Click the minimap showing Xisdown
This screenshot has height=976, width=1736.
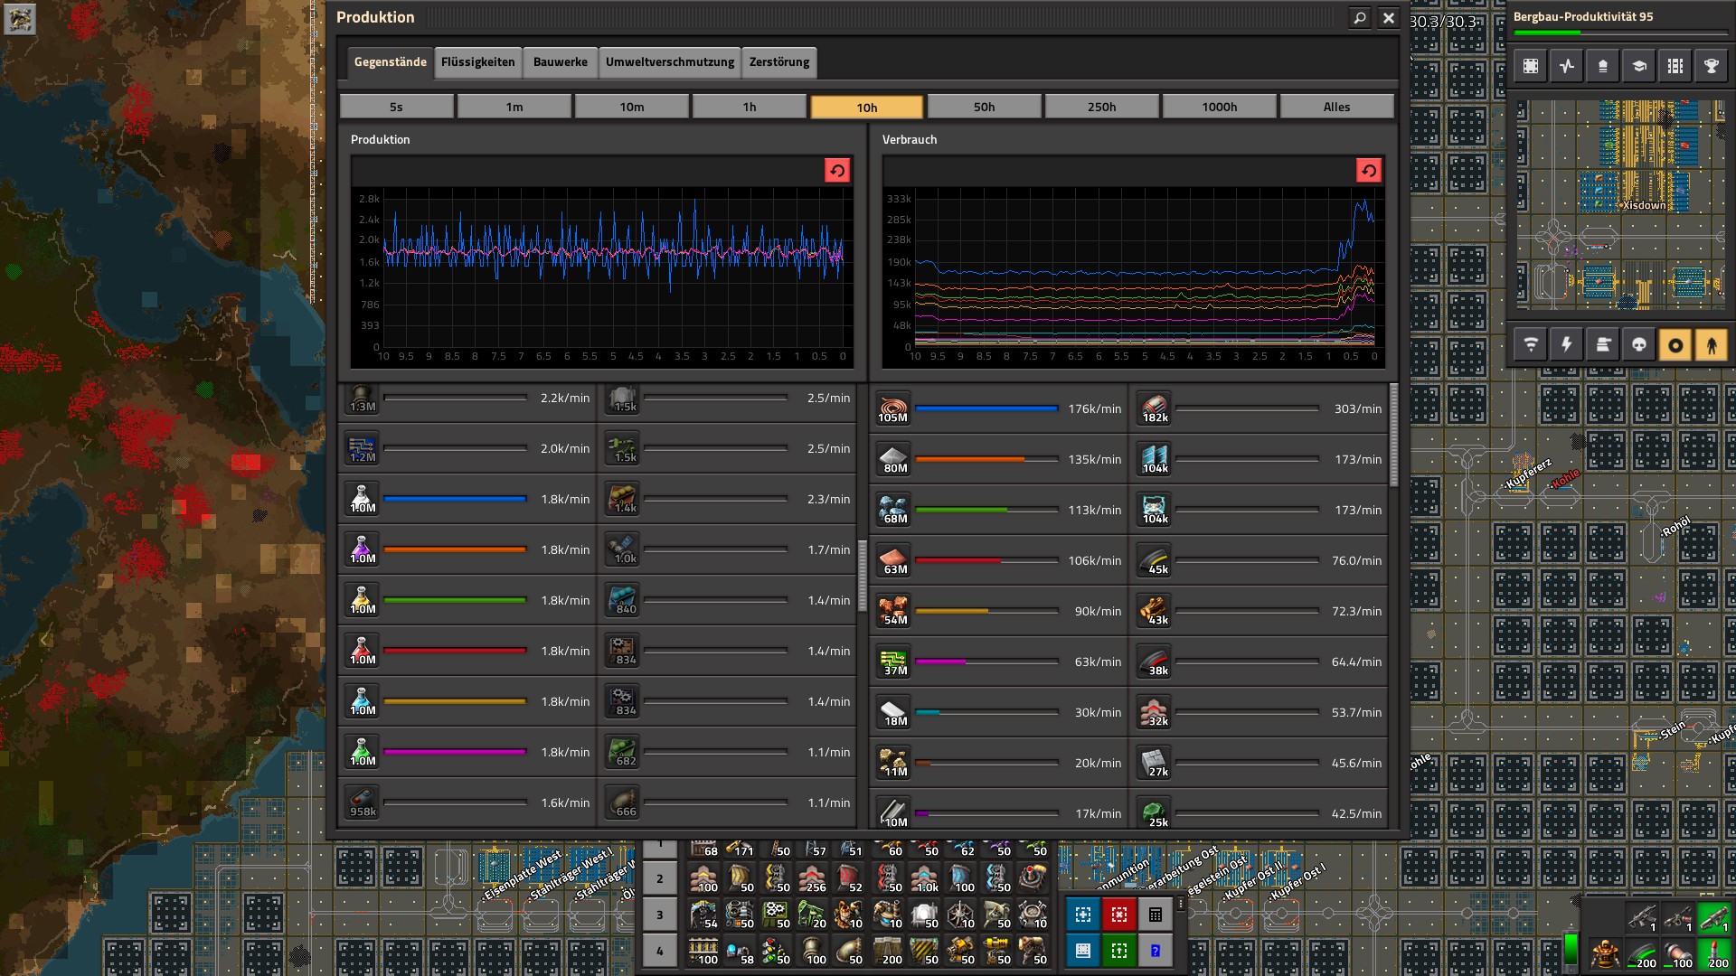click(x=1620, y=204)
